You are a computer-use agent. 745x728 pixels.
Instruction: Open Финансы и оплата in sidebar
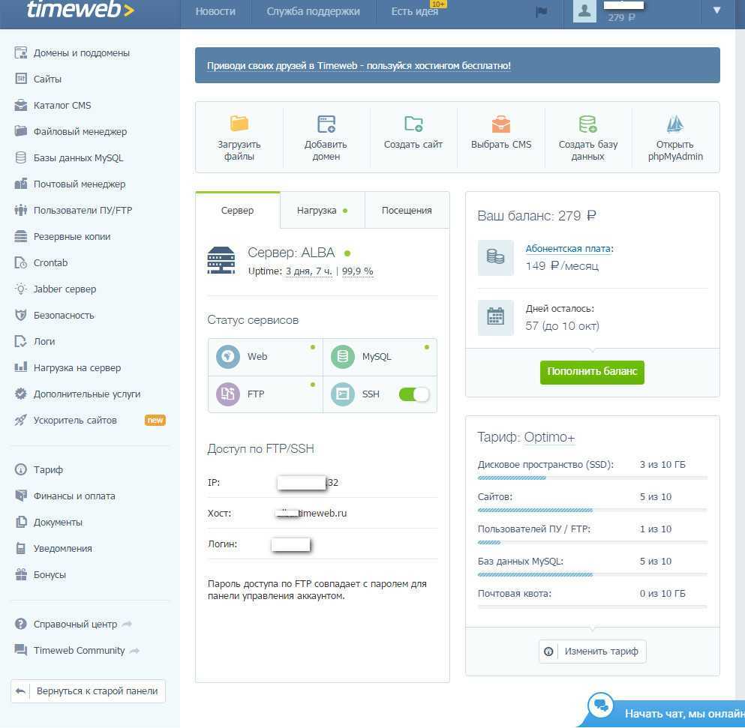tap(65, 496)
